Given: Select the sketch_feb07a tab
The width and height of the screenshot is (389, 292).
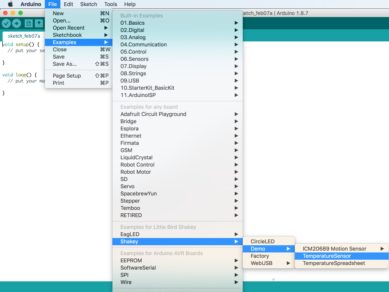Looking at the screenshot, I should (24, 36).
